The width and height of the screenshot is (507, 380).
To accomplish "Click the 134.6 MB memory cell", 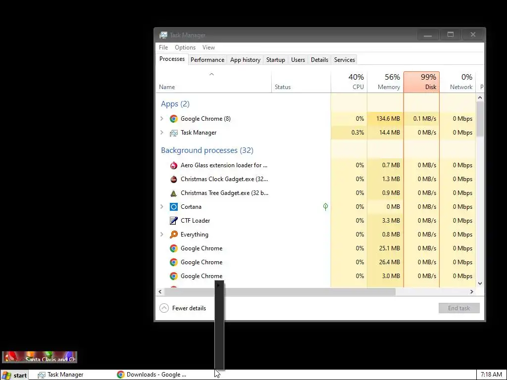I will (385, 119).
